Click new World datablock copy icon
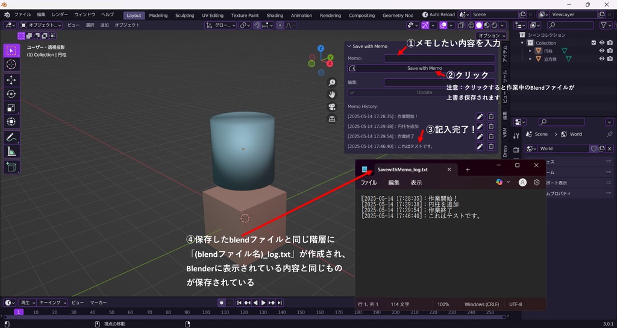 601,148
